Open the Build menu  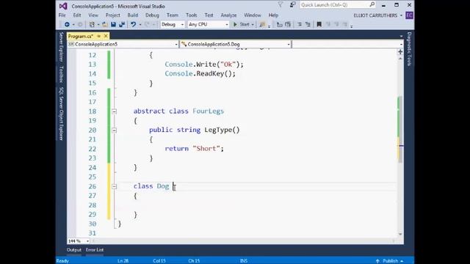coord(133,15)
